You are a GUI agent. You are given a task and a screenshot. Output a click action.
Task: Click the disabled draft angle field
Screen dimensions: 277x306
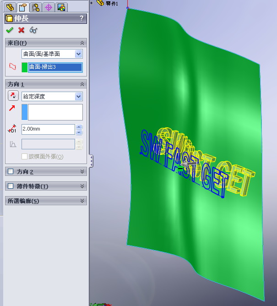pyautogui.click(x=48, y=144)
